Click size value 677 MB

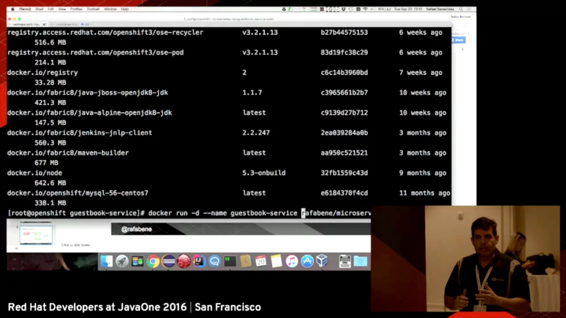tap(46, 163)
